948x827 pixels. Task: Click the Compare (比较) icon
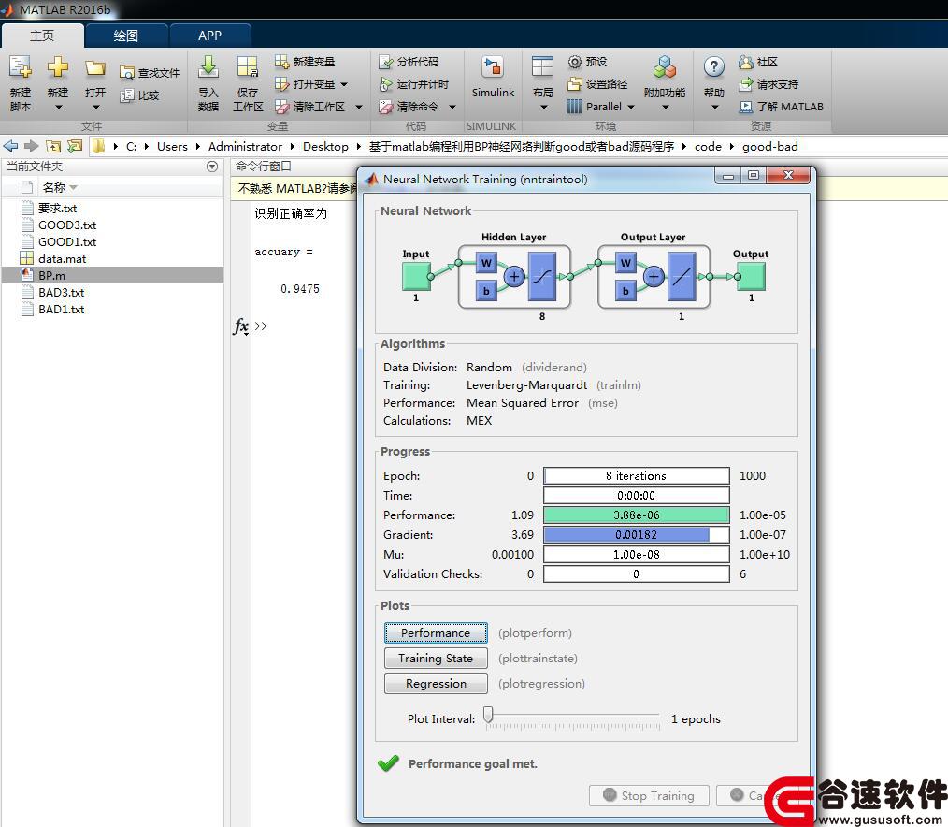[127, 95]
